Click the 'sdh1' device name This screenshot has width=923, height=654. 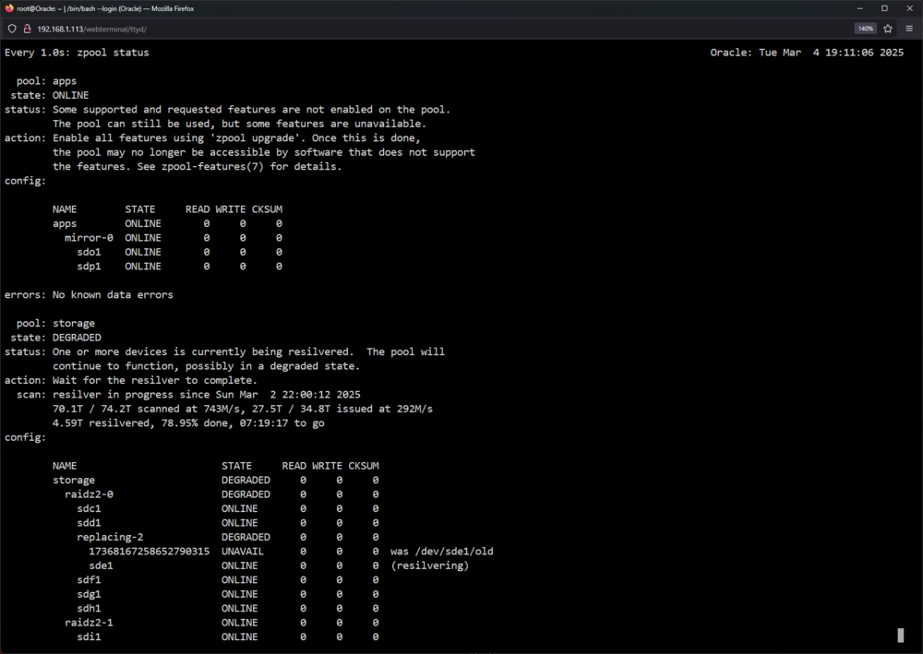(89, 609)
